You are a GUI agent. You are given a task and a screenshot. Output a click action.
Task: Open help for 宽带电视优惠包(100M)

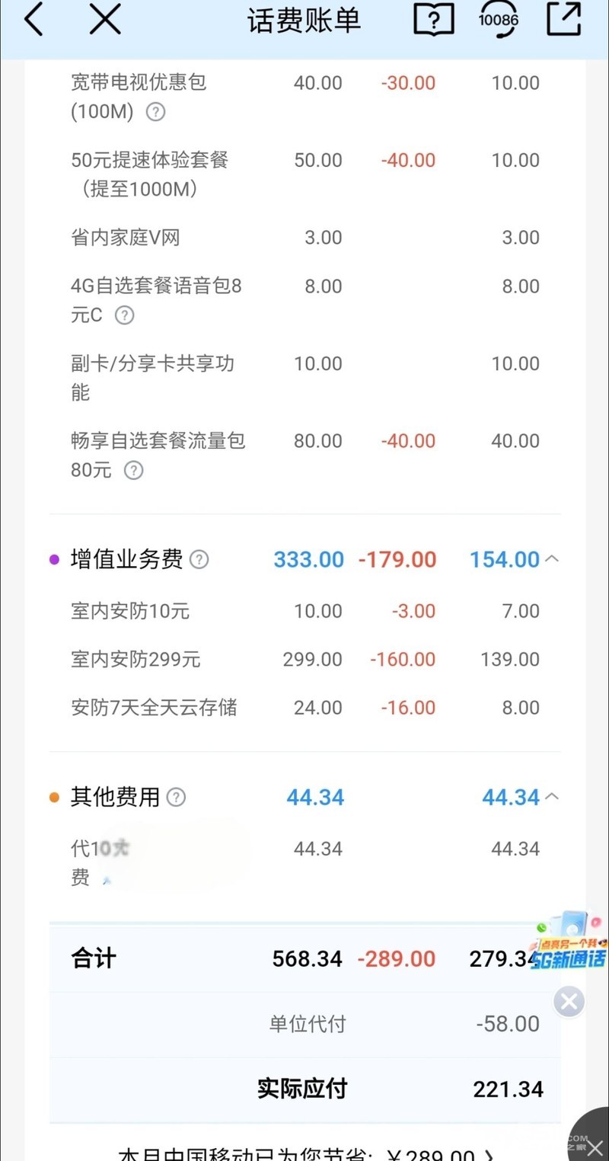[x=155, y=113]
